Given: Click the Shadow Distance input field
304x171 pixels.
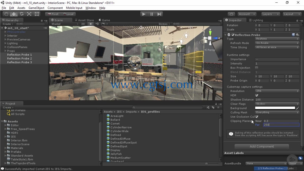Looking at the screenshot, I should 277,100.
